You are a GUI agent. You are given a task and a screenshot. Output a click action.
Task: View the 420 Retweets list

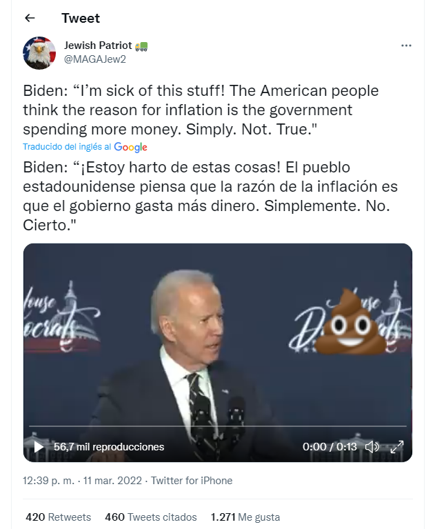point(59,517)
